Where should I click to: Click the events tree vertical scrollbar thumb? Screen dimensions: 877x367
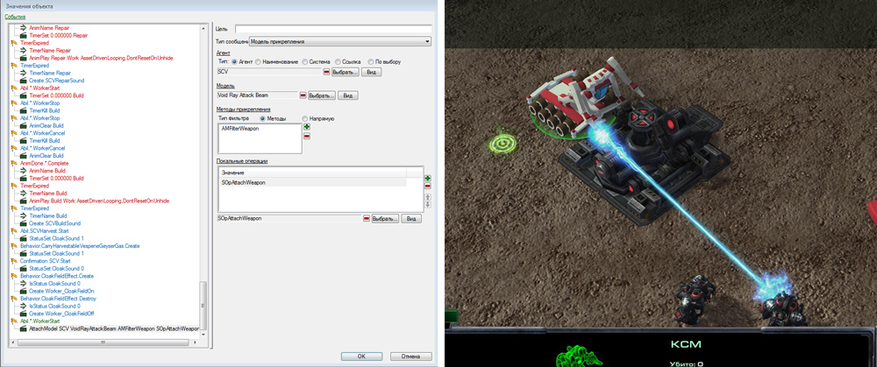tap(204, 305)
